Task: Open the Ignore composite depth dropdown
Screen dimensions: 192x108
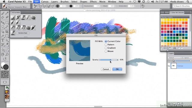Action: (187, 58)
